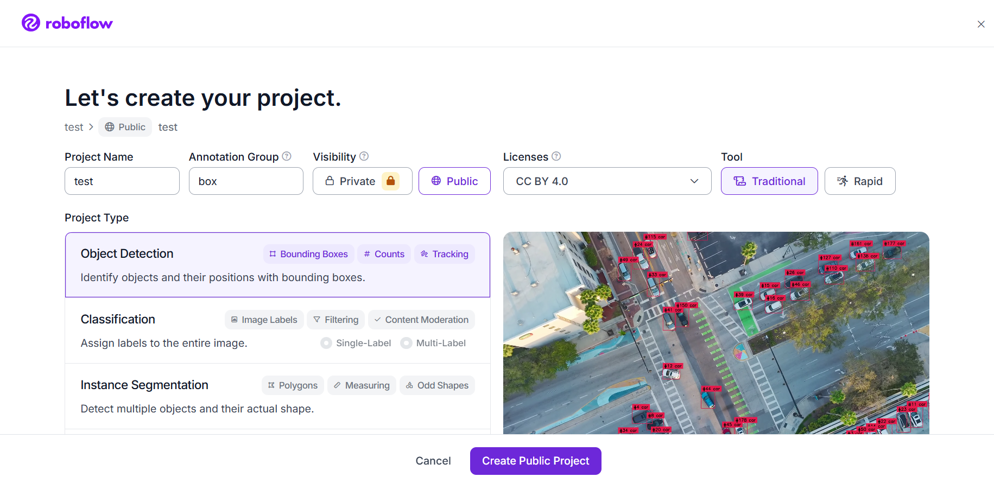Open the Licenses dropdown showing CC BY 4.0
This screenshot has width=994, height=483.
(x=607, y=181)
